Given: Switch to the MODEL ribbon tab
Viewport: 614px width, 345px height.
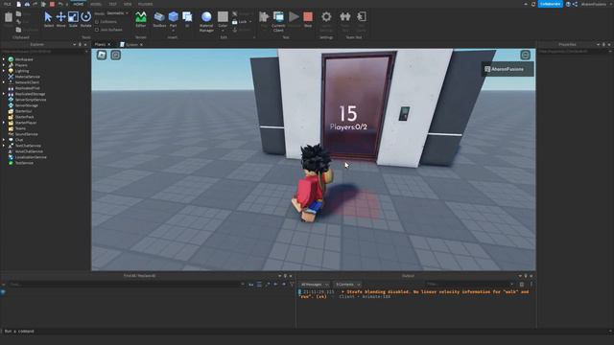Looking at the screenshot, I should tap(96, 4).
